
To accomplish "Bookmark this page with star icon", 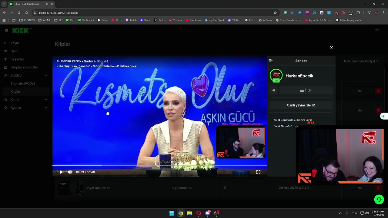I will pos(275,13).
